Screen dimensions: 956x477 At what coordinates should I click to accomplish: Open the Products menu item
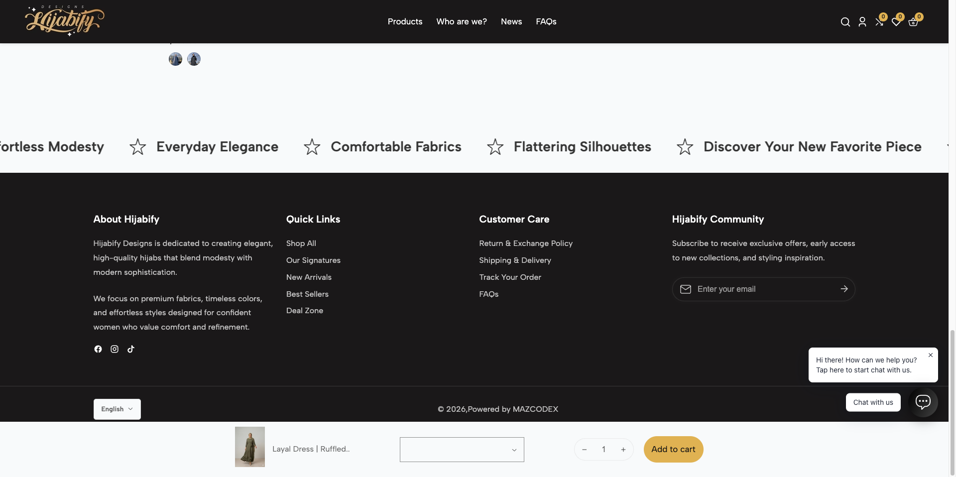[x=405, y=21]
